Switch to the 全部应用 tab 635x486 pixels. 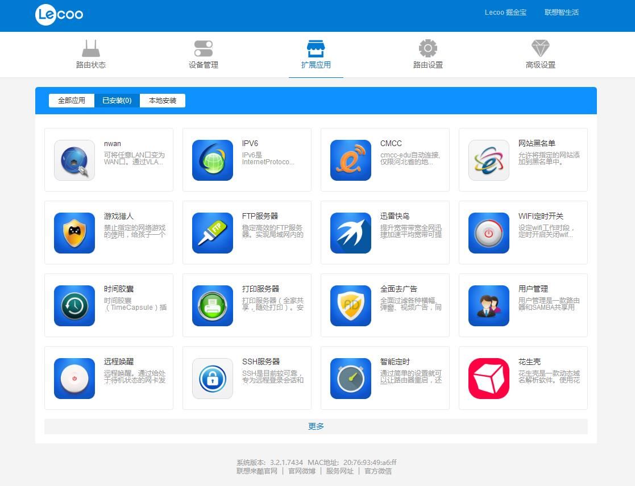[x=72, y=101]
